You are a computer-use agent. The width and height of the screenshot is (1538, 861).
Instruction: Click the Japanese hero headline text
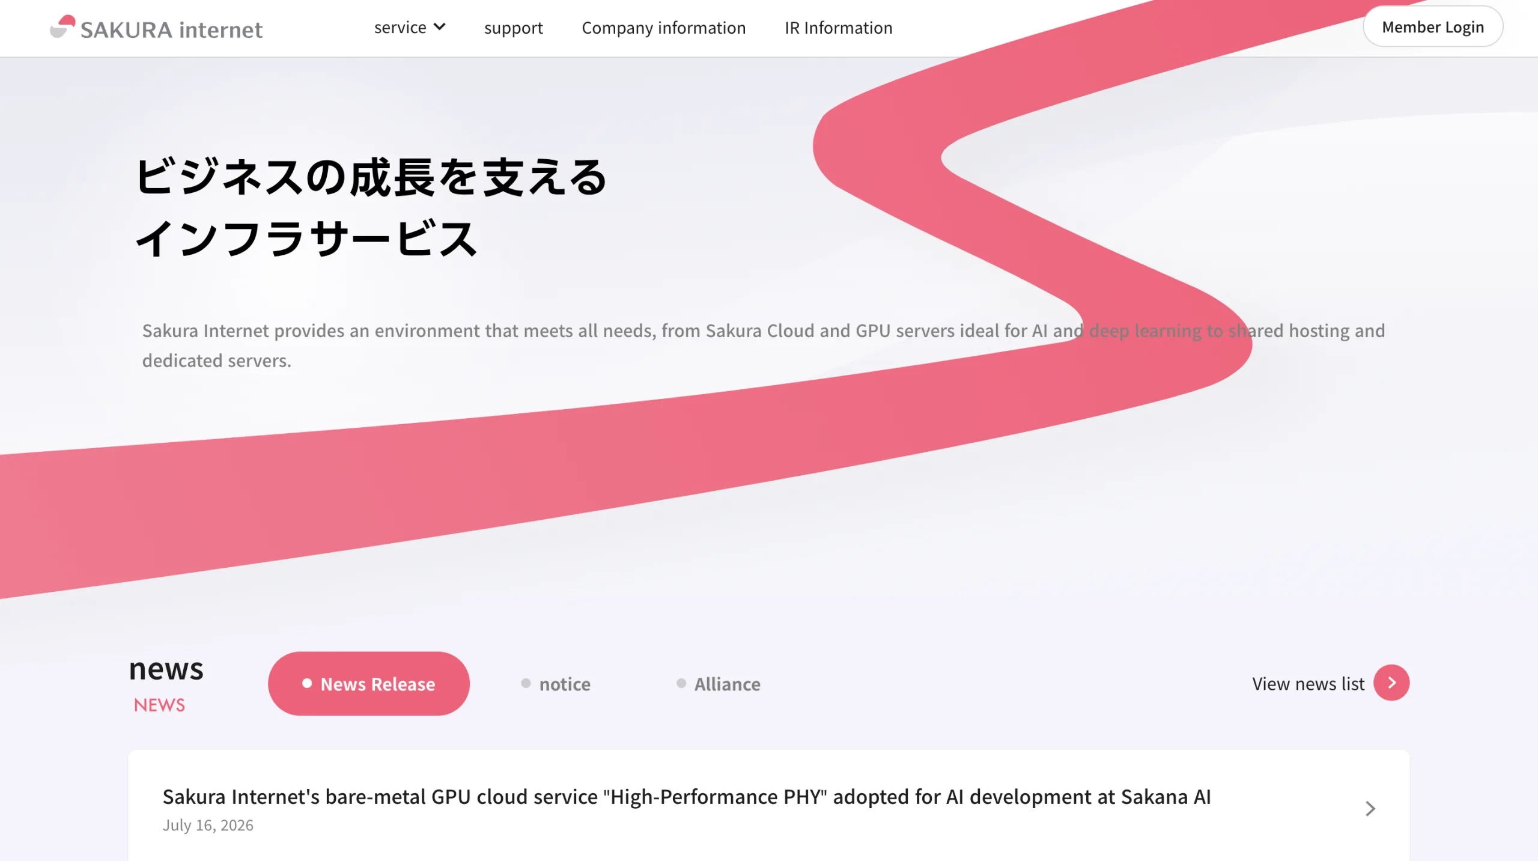tap(371, 207)
